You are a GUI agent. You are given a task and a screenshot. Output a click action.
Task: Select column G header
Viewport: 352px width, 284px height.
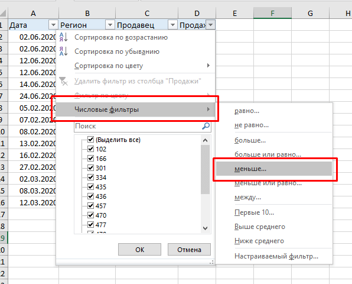pyautogui.click(x=310, y=13)
